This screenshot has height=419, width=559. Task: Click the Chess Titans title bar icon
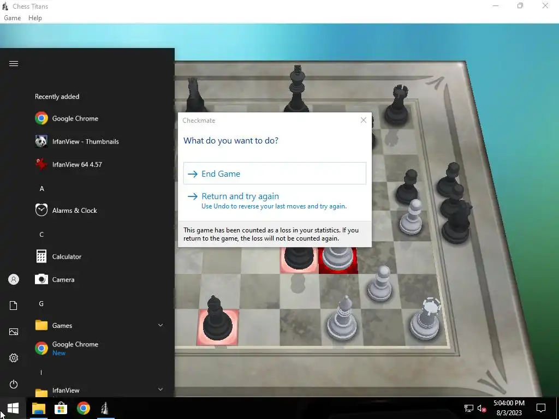coord(5,6)
